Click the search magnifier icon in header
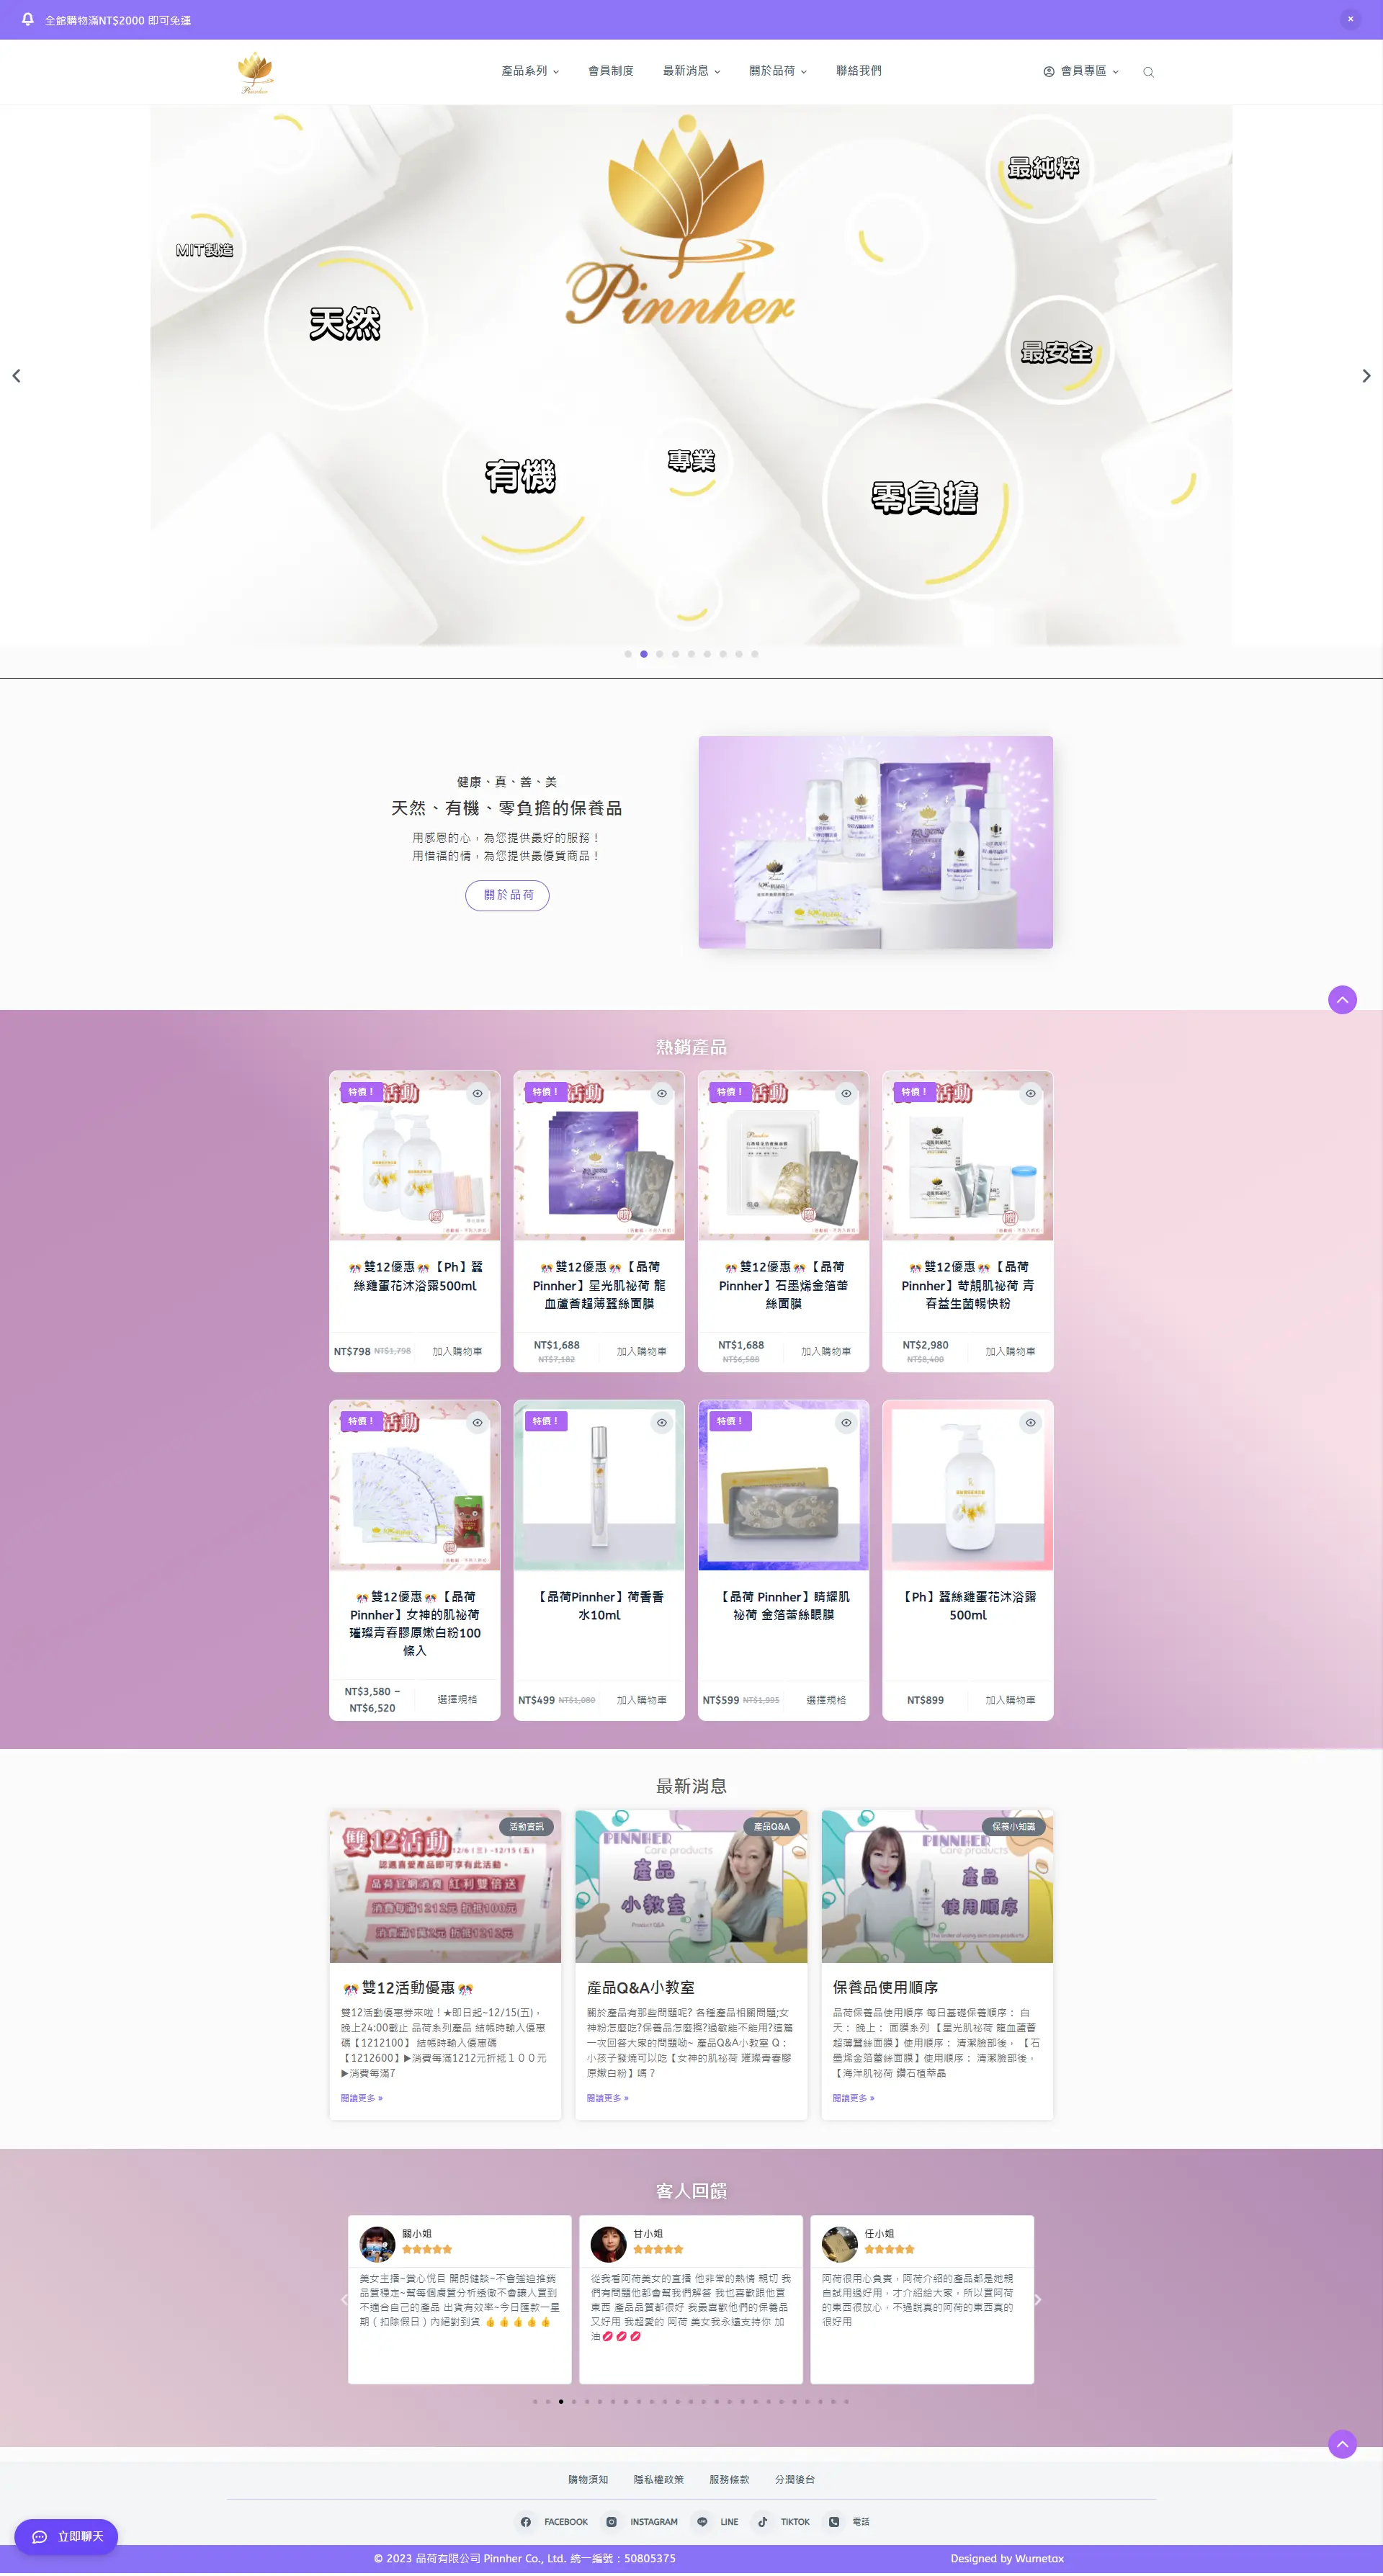This screenshot has height=2576, width=1383. 1148,72
